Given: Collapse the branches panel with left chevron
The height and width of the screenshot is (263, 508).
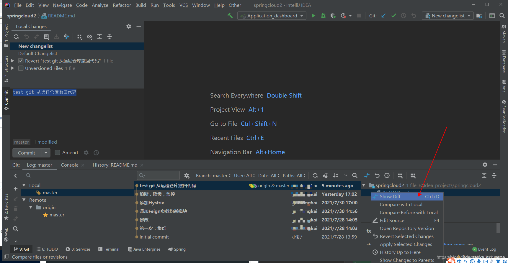Looking at the screenshot, I should tap(16, 176).
